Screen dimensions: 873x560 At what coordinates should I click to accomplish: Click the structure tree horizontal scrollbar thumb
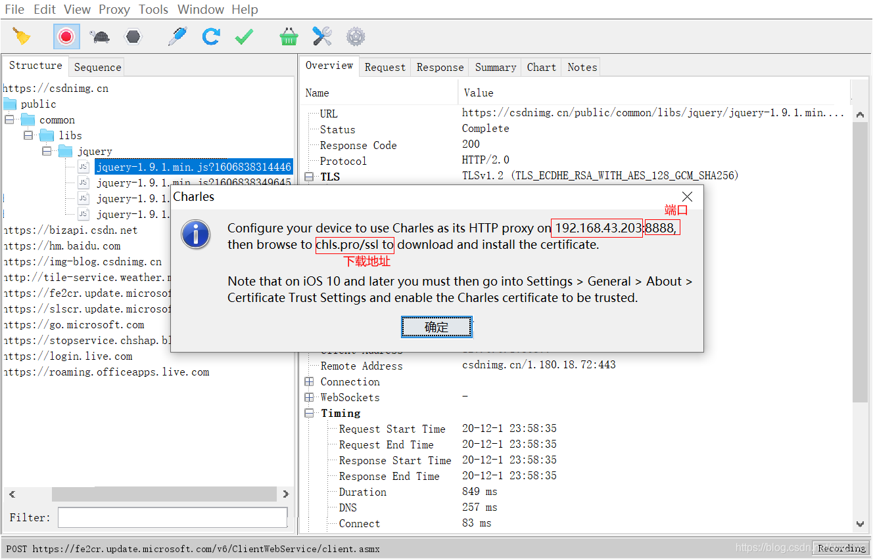pyautogui.click(x=164, y=494)
